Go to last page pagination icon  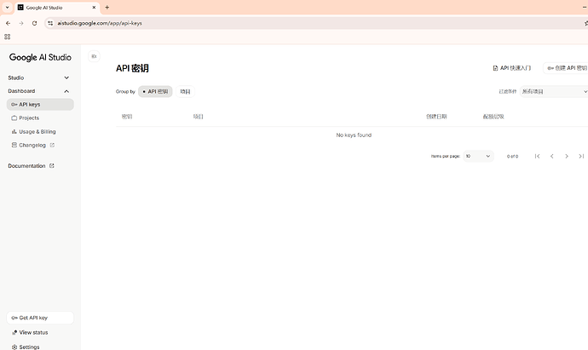pyautogui.click(x=581, y=156)
